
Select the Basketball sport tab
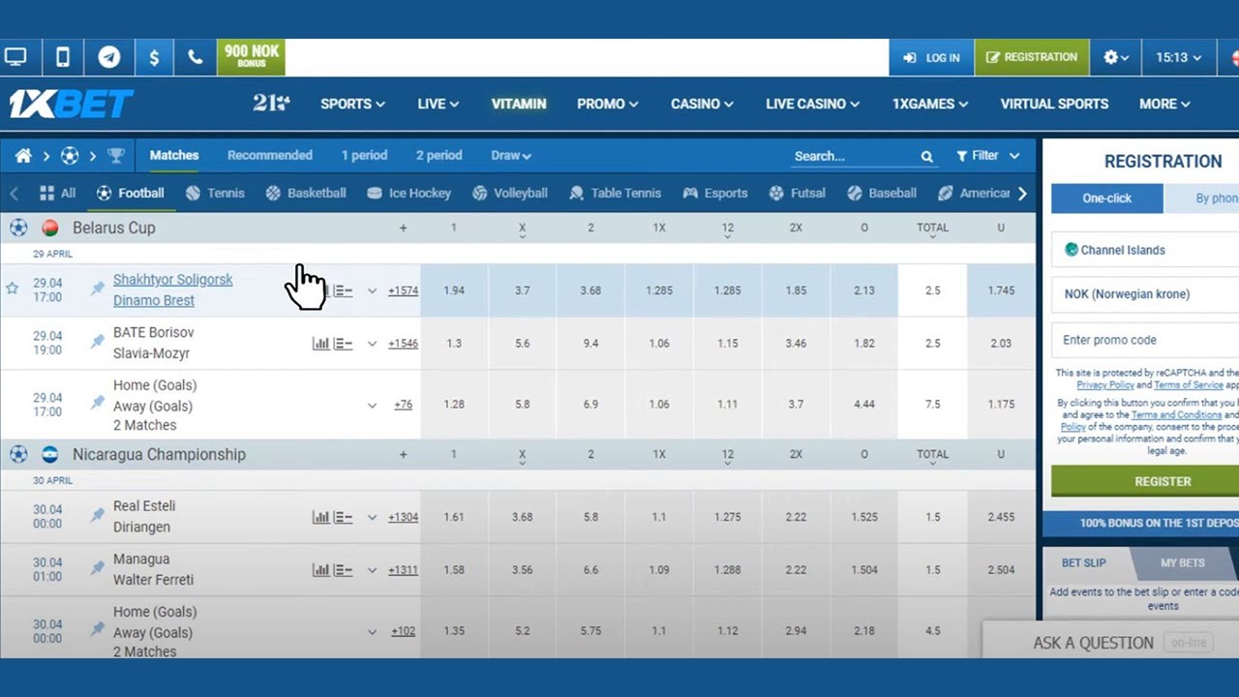click(x=306, y=193)
